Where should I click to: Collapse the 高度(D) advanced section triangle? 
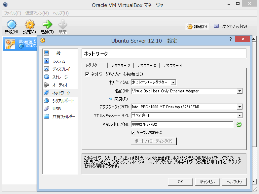pos(111,99)
